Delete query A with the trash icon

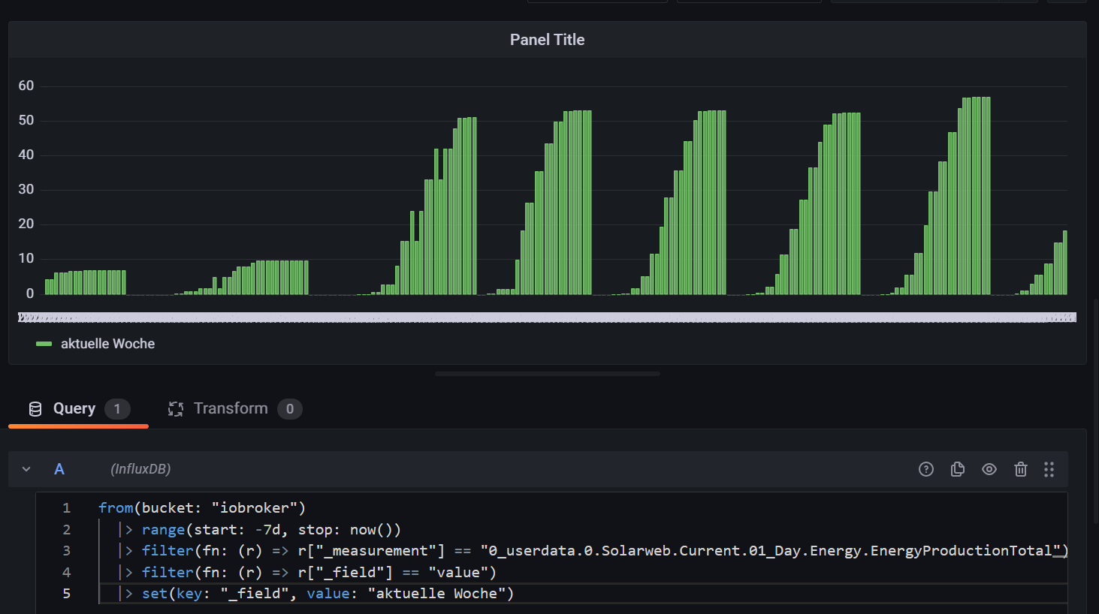(1021, 469)
